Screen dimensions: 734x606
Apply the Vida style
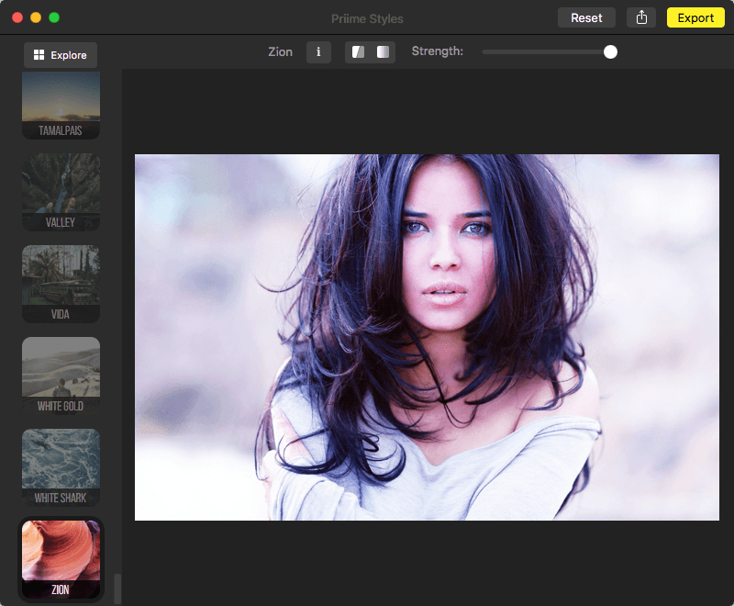61,285
